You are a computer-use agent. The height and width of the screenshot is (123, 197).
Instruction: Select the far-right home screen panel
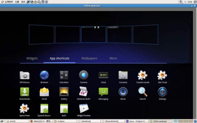145,34
